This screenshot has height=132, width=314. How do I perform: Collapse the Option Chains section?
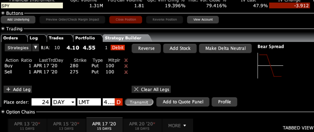(x=3, y=112)
